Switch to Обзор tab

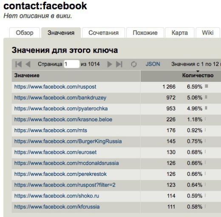click(25, 33)
